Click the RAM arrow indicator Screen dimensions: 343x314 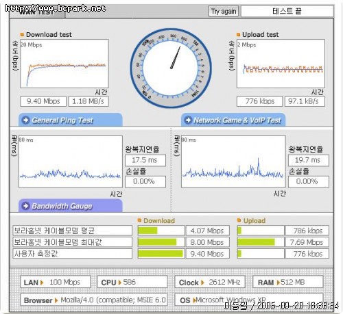tap(278, 283)
